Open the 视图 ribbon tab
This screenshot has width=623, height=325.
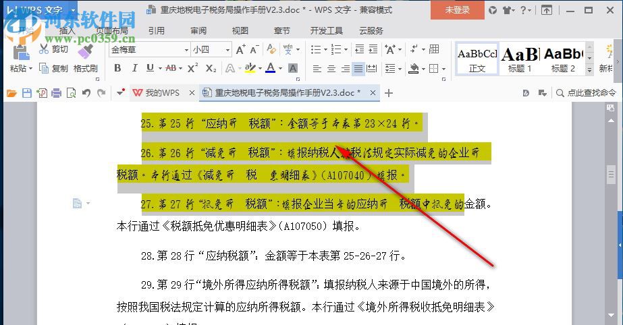240,30
